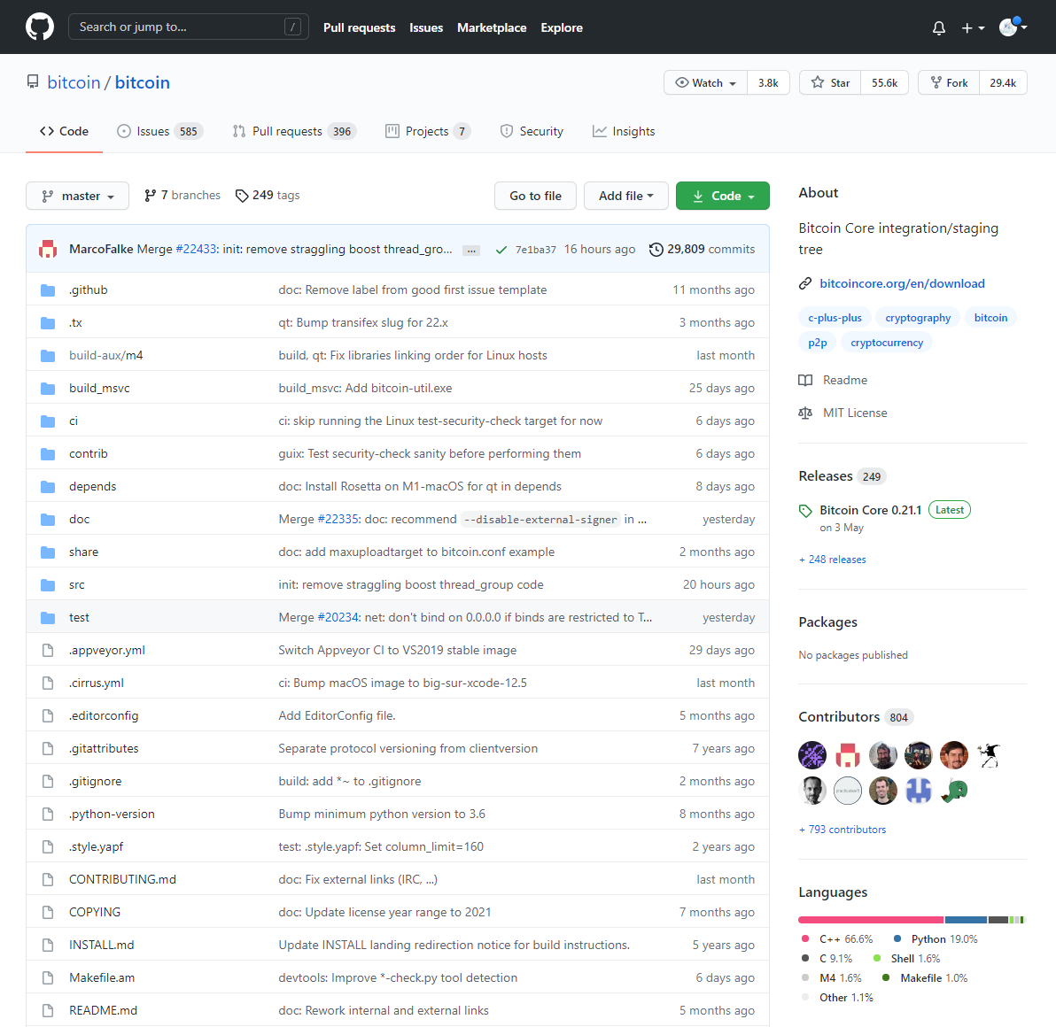Select the cryptography topic tag
Screen dimensions: 1056x1027
(x=918, y=318)
